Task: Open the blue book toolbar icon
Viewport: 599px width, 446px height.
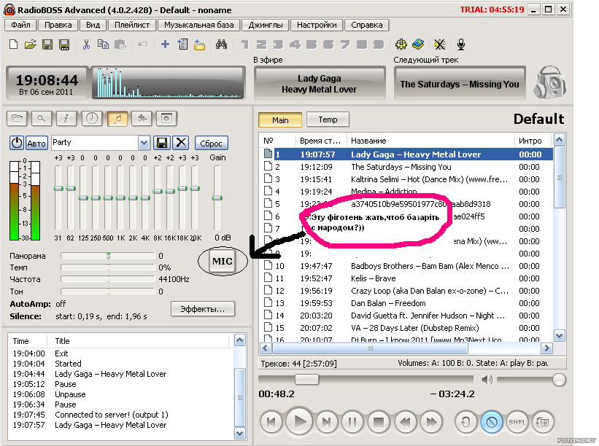Action: pos(418,44)
